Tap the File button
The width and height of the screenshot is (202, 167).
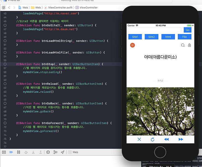[185, 37]
